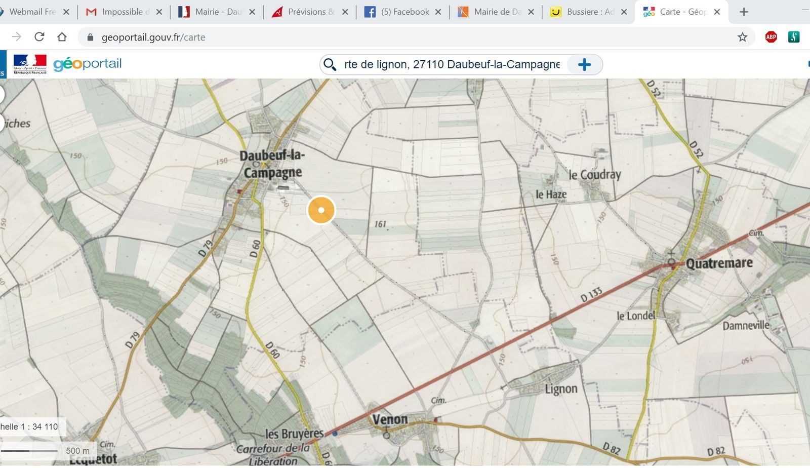Click the République Française emblem
Screen dimensions: 810x468
[x=30, y=64]
